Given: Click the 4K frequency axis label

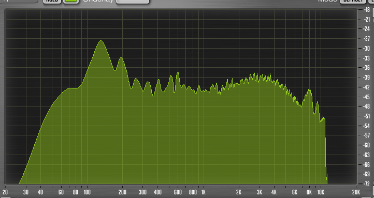Looking at the screenshot, I should pos(274,192).
